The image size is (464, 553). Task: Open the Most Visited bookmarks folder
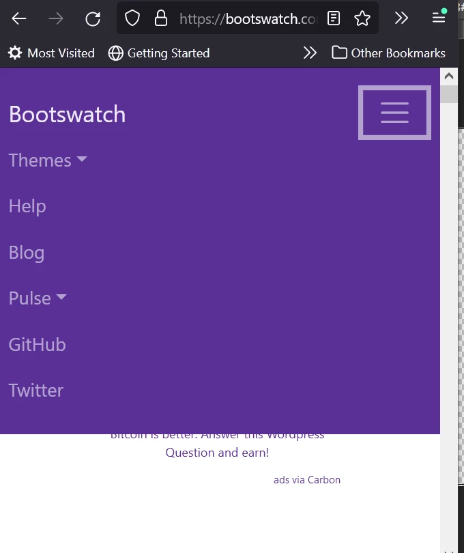(51, 53)
